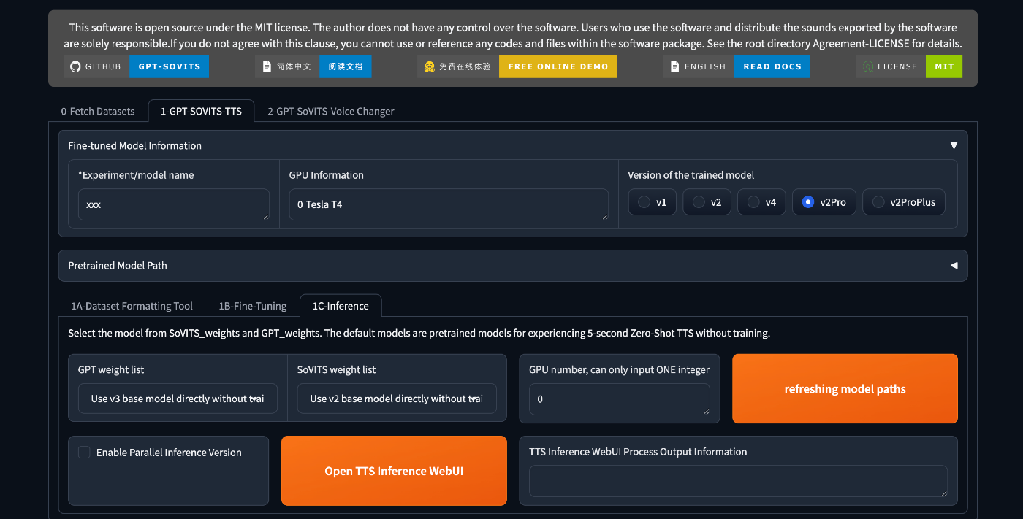Switch to the 0-Fetch Datasets tab
The height and width of the screenshot is (519, 1023).
click(98, 111)
